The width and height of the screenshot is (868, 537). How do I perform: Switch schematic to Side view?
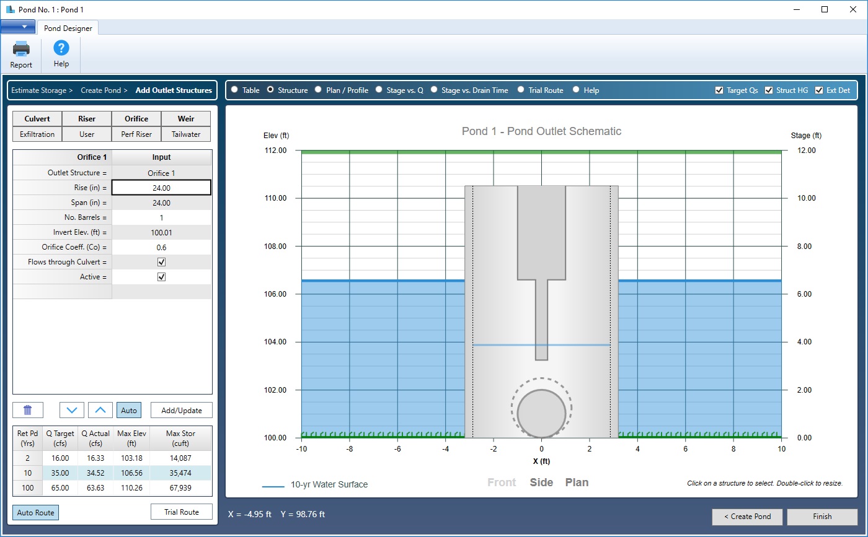541,482
